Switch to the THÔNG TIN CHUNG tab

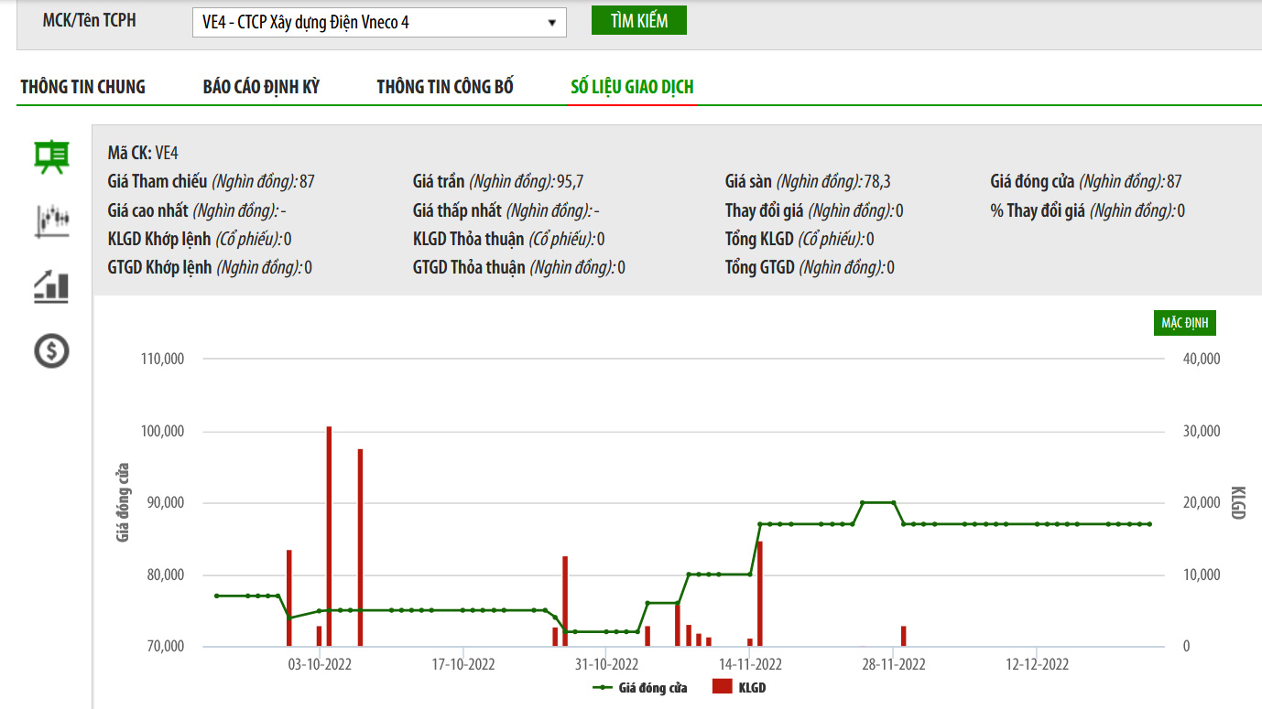point(82,87)
